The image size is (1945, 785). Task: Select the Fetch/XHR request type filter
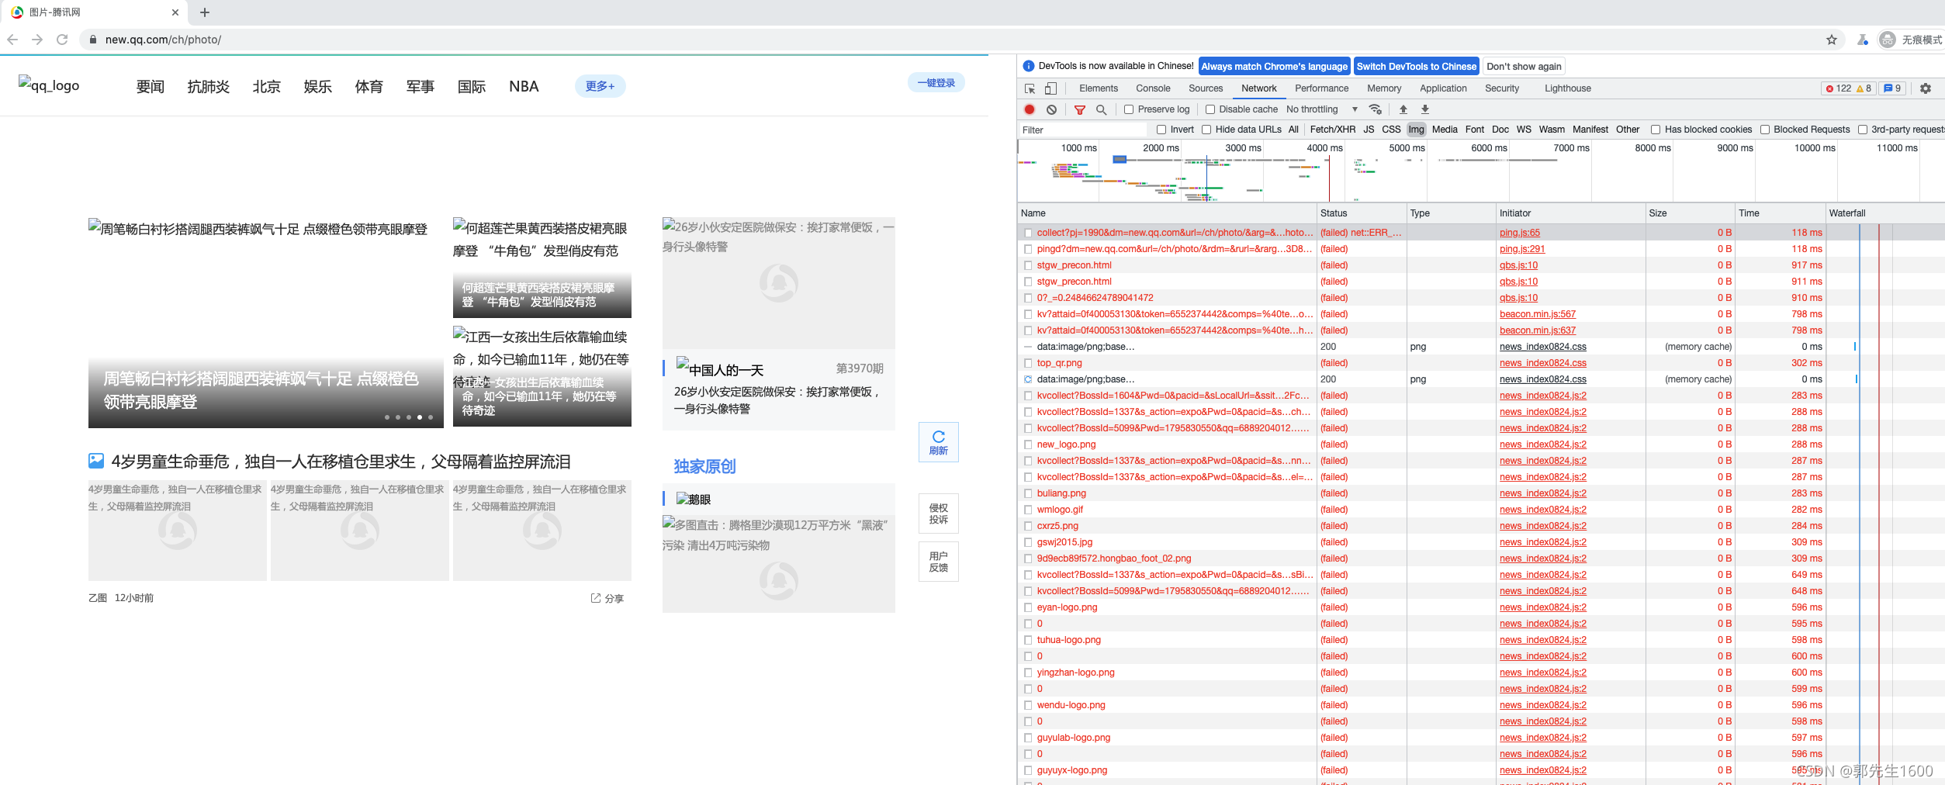pyautogui.click(x=1333, y=130)
